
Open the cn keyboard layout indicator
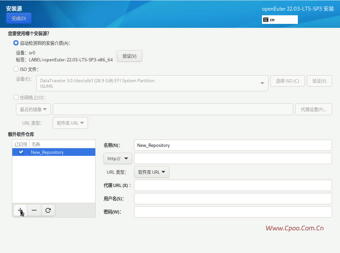[280, 20]
